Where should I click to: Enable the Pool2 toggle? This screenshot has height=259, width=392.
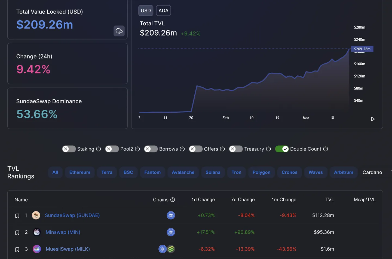(x=112, y=149)
